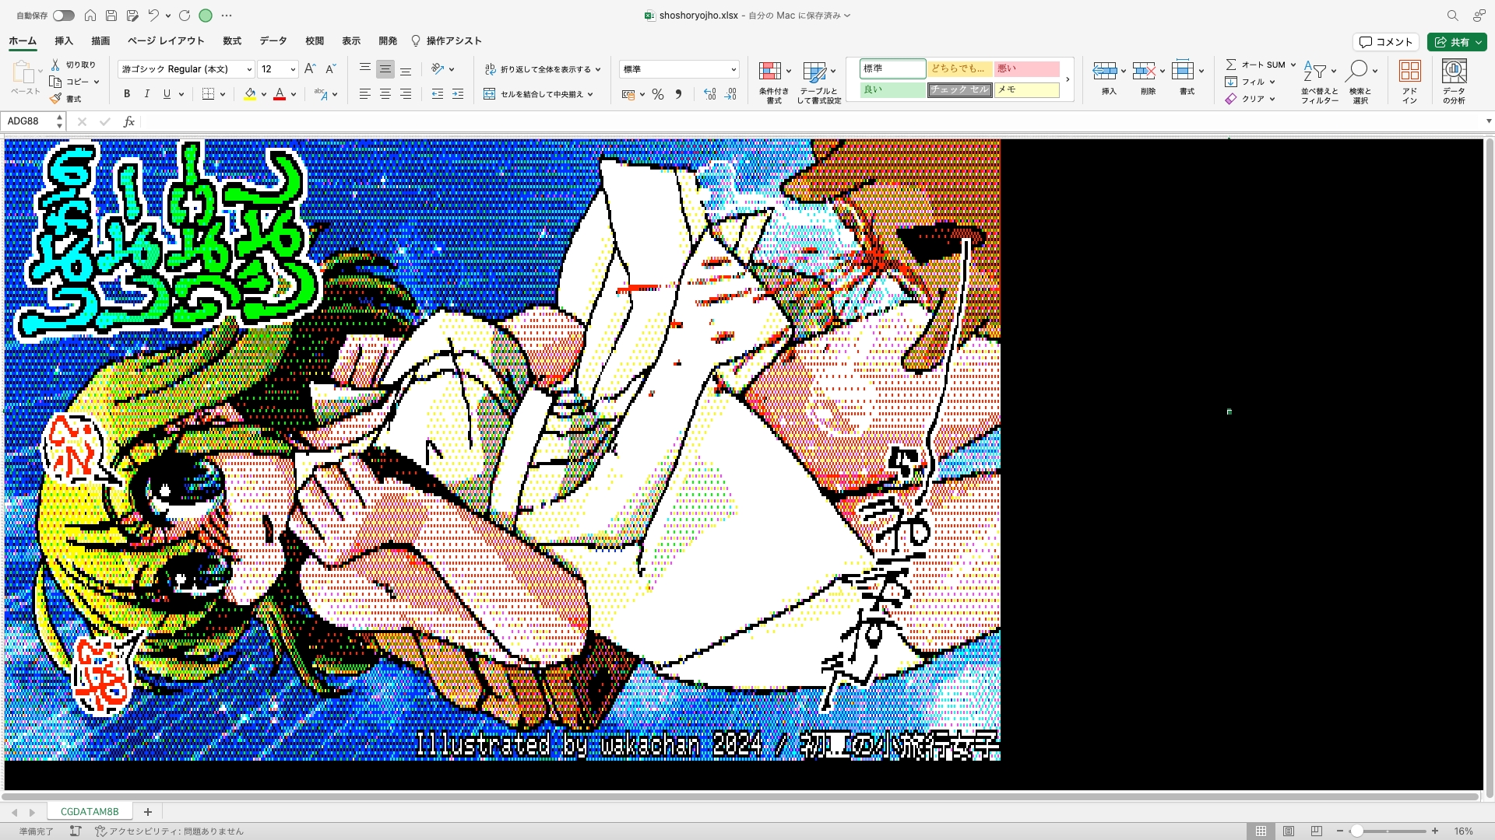Toggle Underline formatting

click(x=167, y=94)
